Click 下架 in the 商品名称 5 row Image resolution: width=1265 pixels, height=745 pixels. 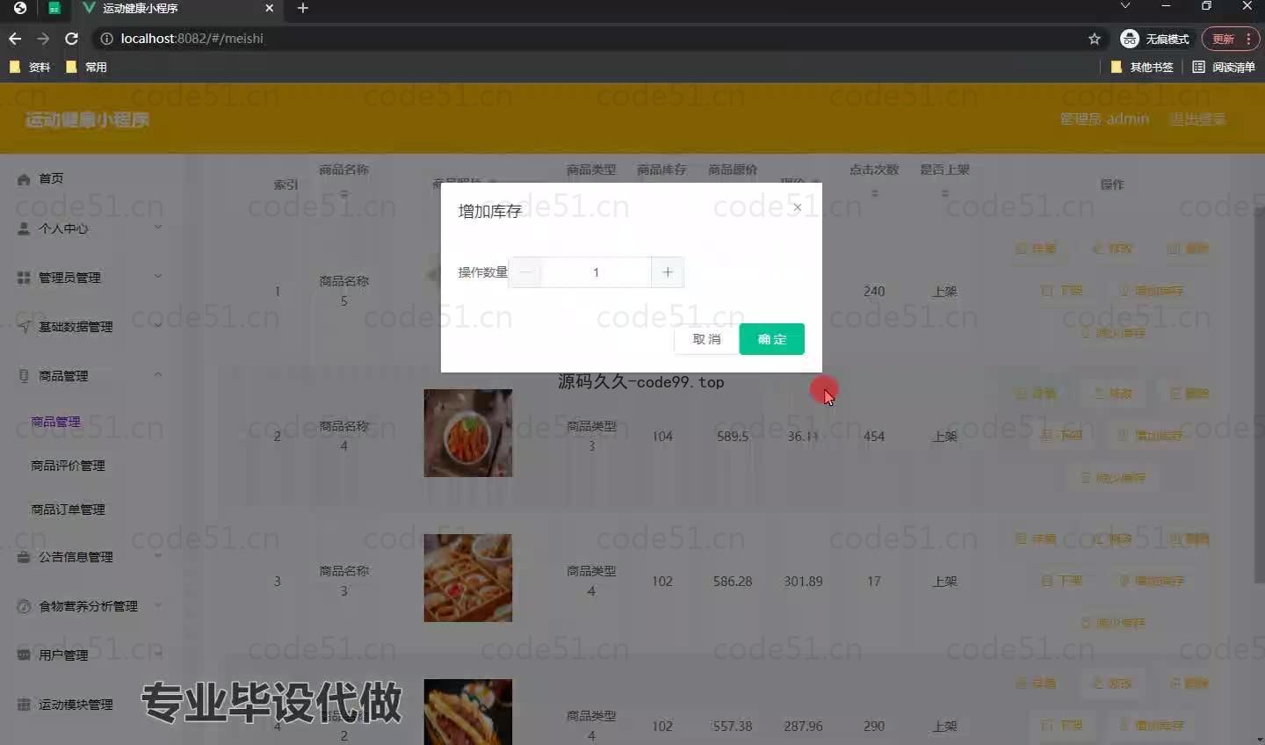(x=1061, y=291)
